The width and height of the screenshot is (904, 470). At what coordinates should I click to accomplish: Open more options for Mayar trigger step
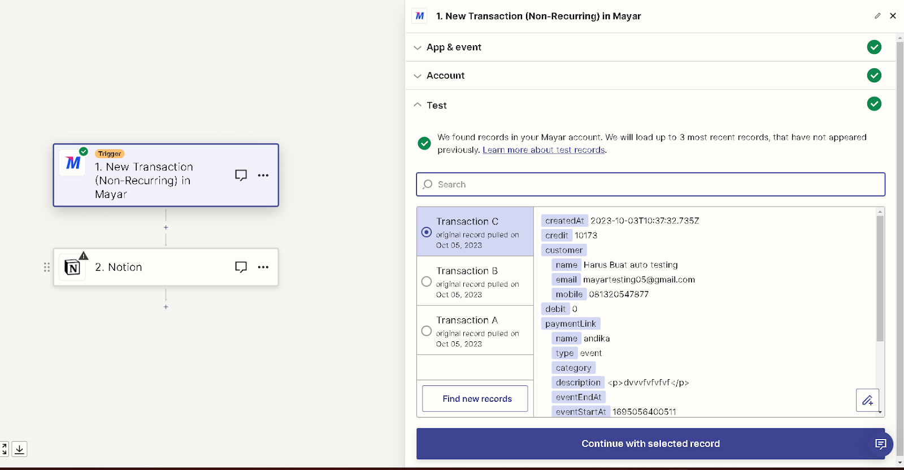click(263, 175)
